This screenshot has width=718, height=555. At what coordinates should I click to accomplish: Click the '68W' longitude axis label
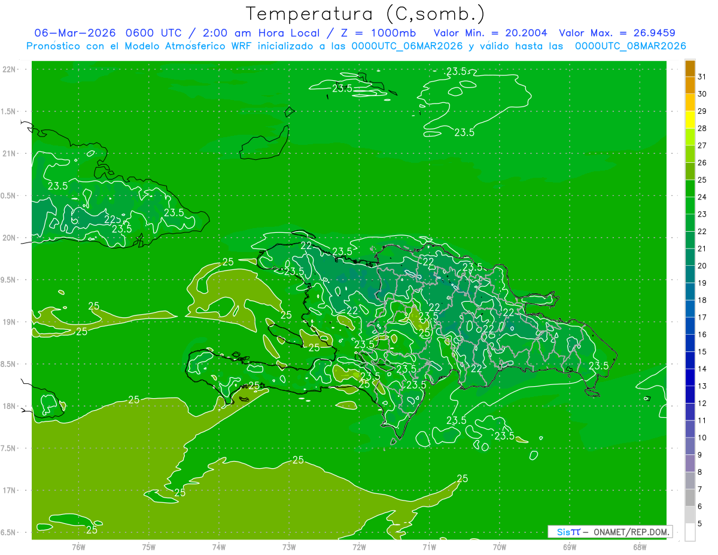pos(640,547)
